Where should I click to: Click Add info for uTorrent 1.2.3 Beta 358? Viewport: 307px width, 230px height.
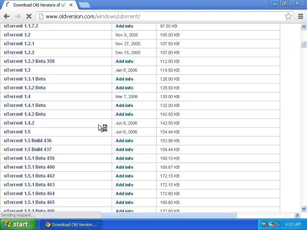tap(124, 61)
